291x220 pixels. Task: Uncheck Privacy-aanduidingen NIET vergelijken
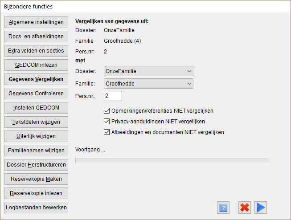click(107, 122)
